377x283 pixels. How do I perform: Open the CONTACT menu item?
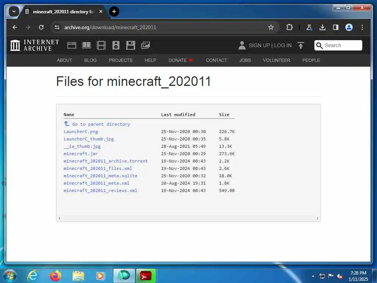pos(216,60)
